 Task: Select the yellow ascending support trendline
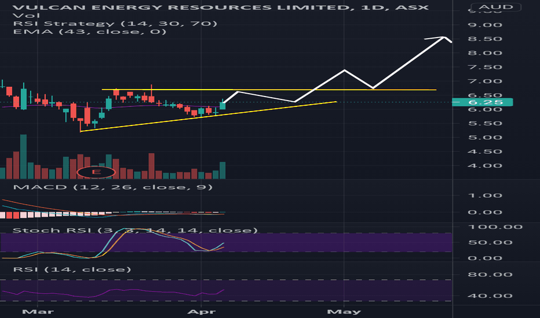[x=209, y=117]
